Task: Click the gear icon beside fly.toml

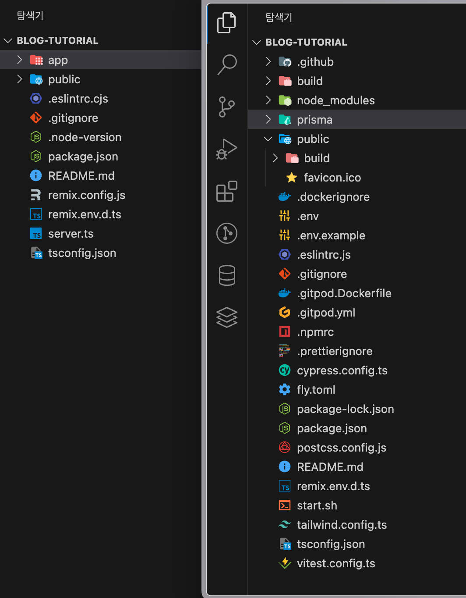Action: [285, 390]
